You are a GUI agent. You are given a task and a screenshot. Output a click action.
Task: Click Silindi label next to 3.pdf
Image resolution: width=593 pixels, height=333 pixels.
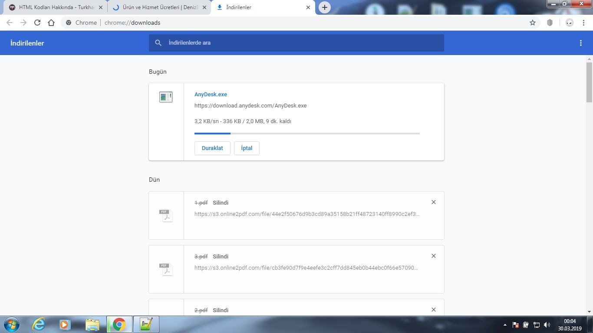click(x=221, y=256)
